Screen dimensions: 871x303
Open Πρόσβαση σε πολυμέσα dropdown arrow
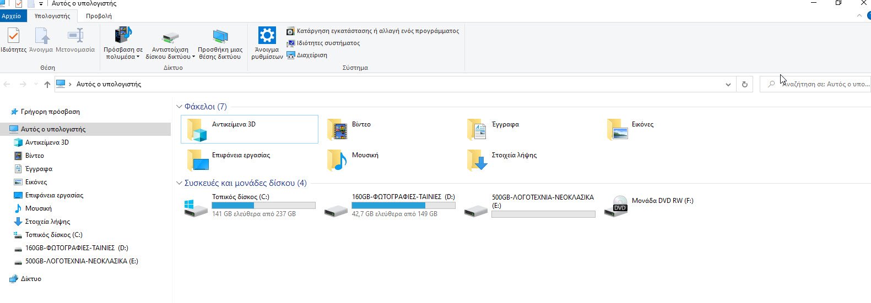(x=138, y=57)
